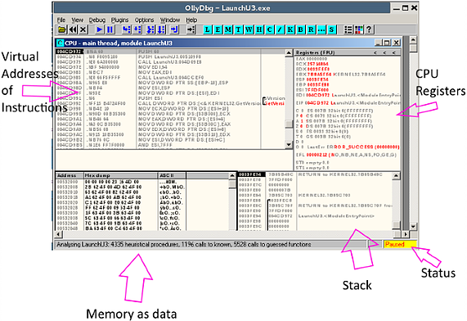This screenshot has height=321, width=467.
Task: Click the dump pane scrollbar up arrow
Action: (x=232, y=176)
